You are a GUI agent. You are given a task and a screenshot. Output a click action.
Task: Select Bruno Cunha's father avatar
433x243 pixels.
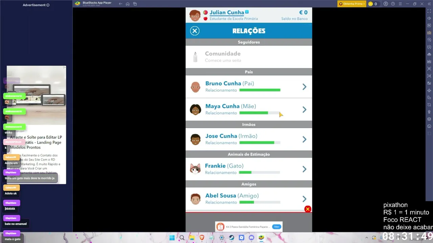click(x=196, y=87)
